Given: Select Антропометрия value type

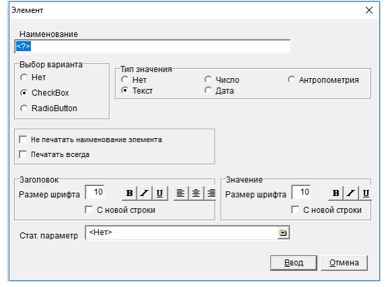Looking at the screenshot, I should click(291, 79).
